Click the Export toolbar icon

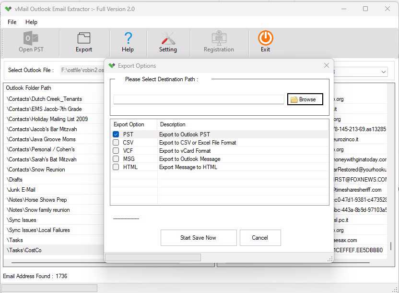(84, 42)
